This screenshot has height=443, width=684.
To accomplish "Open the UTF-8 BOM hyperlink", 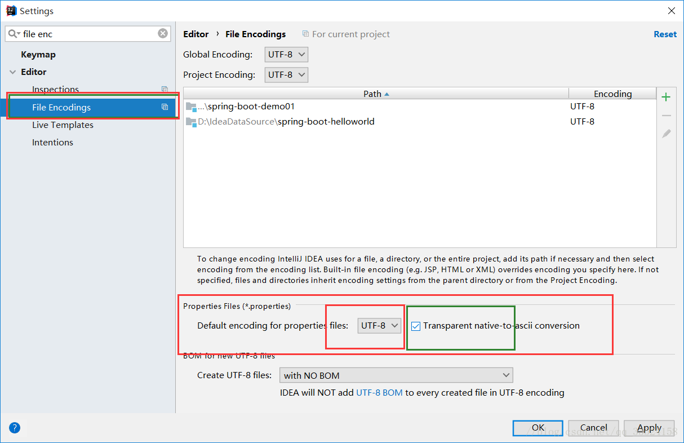I will pos(379,393).
